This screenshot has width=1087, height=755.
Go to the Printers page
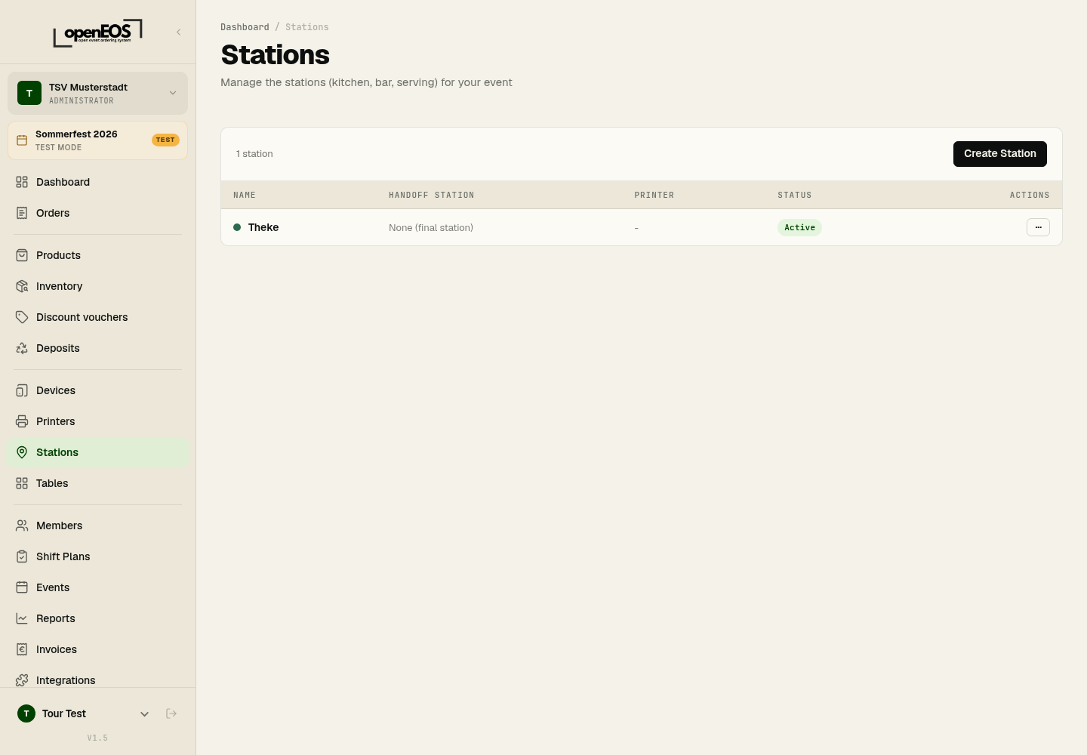coord(97,421)
